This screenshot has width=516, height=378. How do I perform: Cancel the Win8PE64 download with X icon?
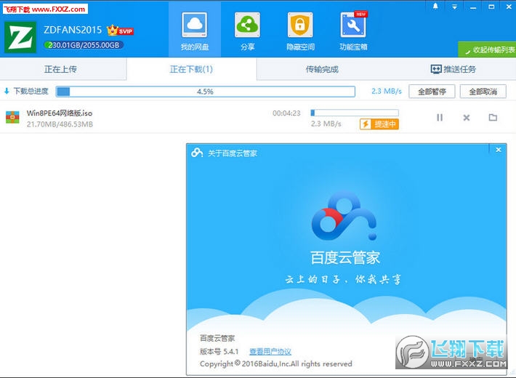pos(467,118)
